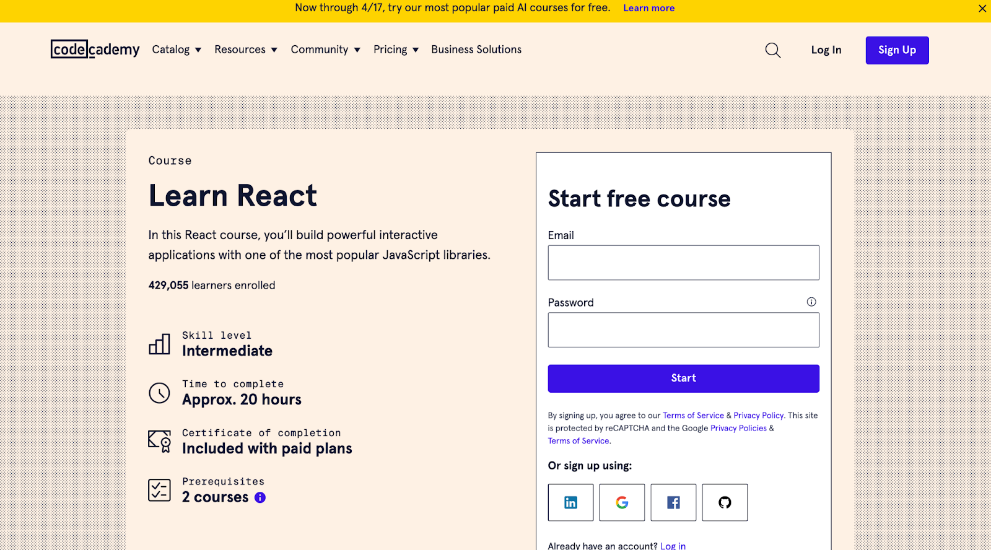Image resolution: width=991 pixels, height=550 pixels.
Task: Open the Pricing dropdown menu
Action: point(396,50)
